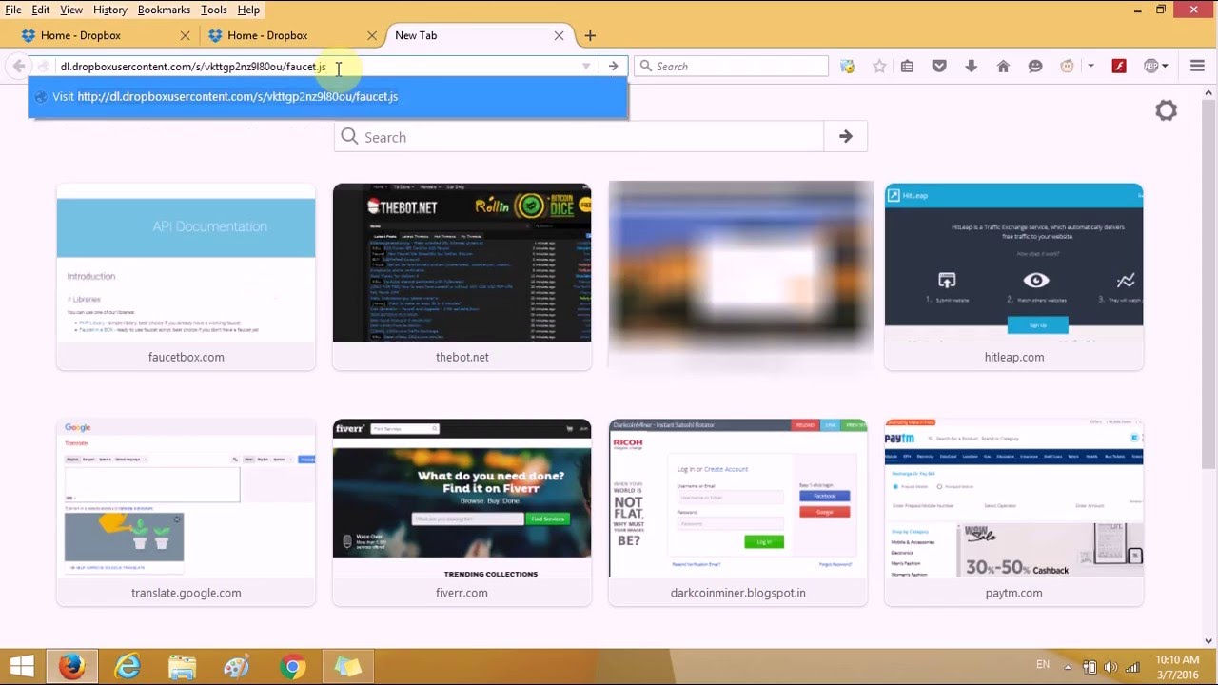Image resolution: width=1218 pixels, height=685 pixels.
Task: Show bookmarks list icon
Action: coord(908,66)
